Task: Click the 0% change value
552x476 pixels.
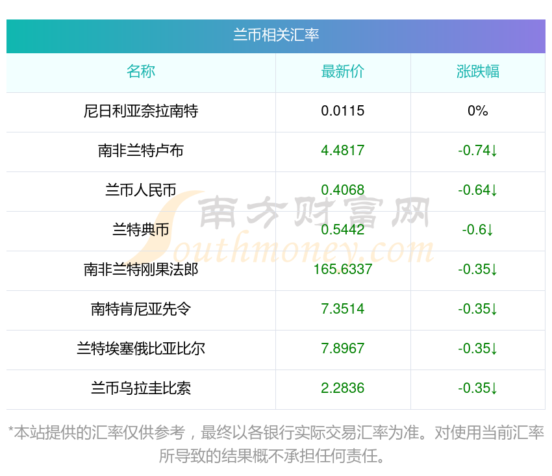Action: coord(478,111)
